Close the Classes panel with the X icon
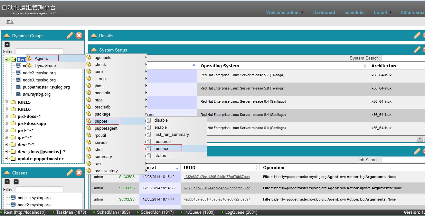This screenshot has height=216, width=425. (79, 173)
